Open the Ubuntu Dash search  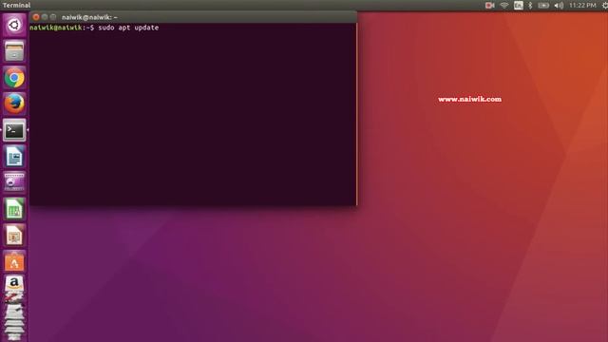(14, 26)
